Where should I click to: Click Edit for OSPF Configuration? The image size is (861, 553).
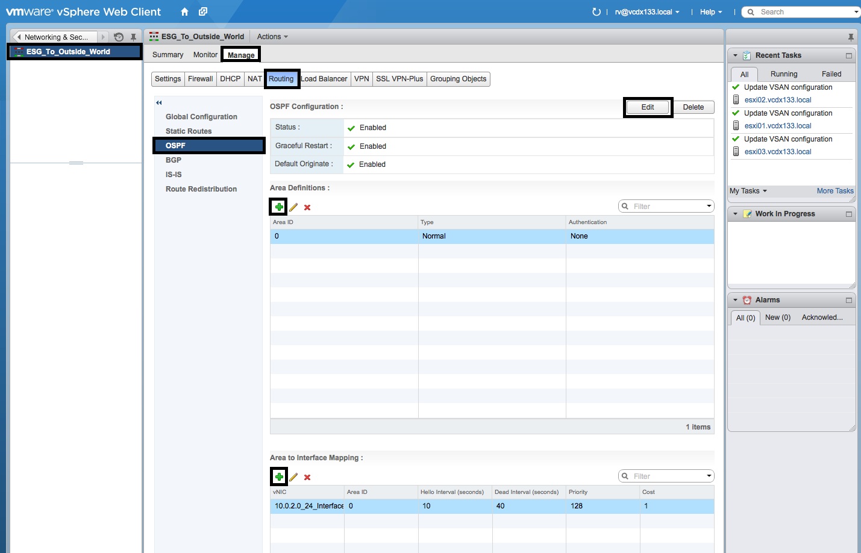tap(648, 107)
